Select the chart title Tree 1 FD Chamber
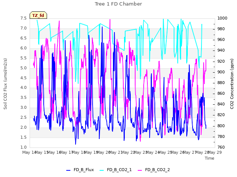 click(118, 4)
